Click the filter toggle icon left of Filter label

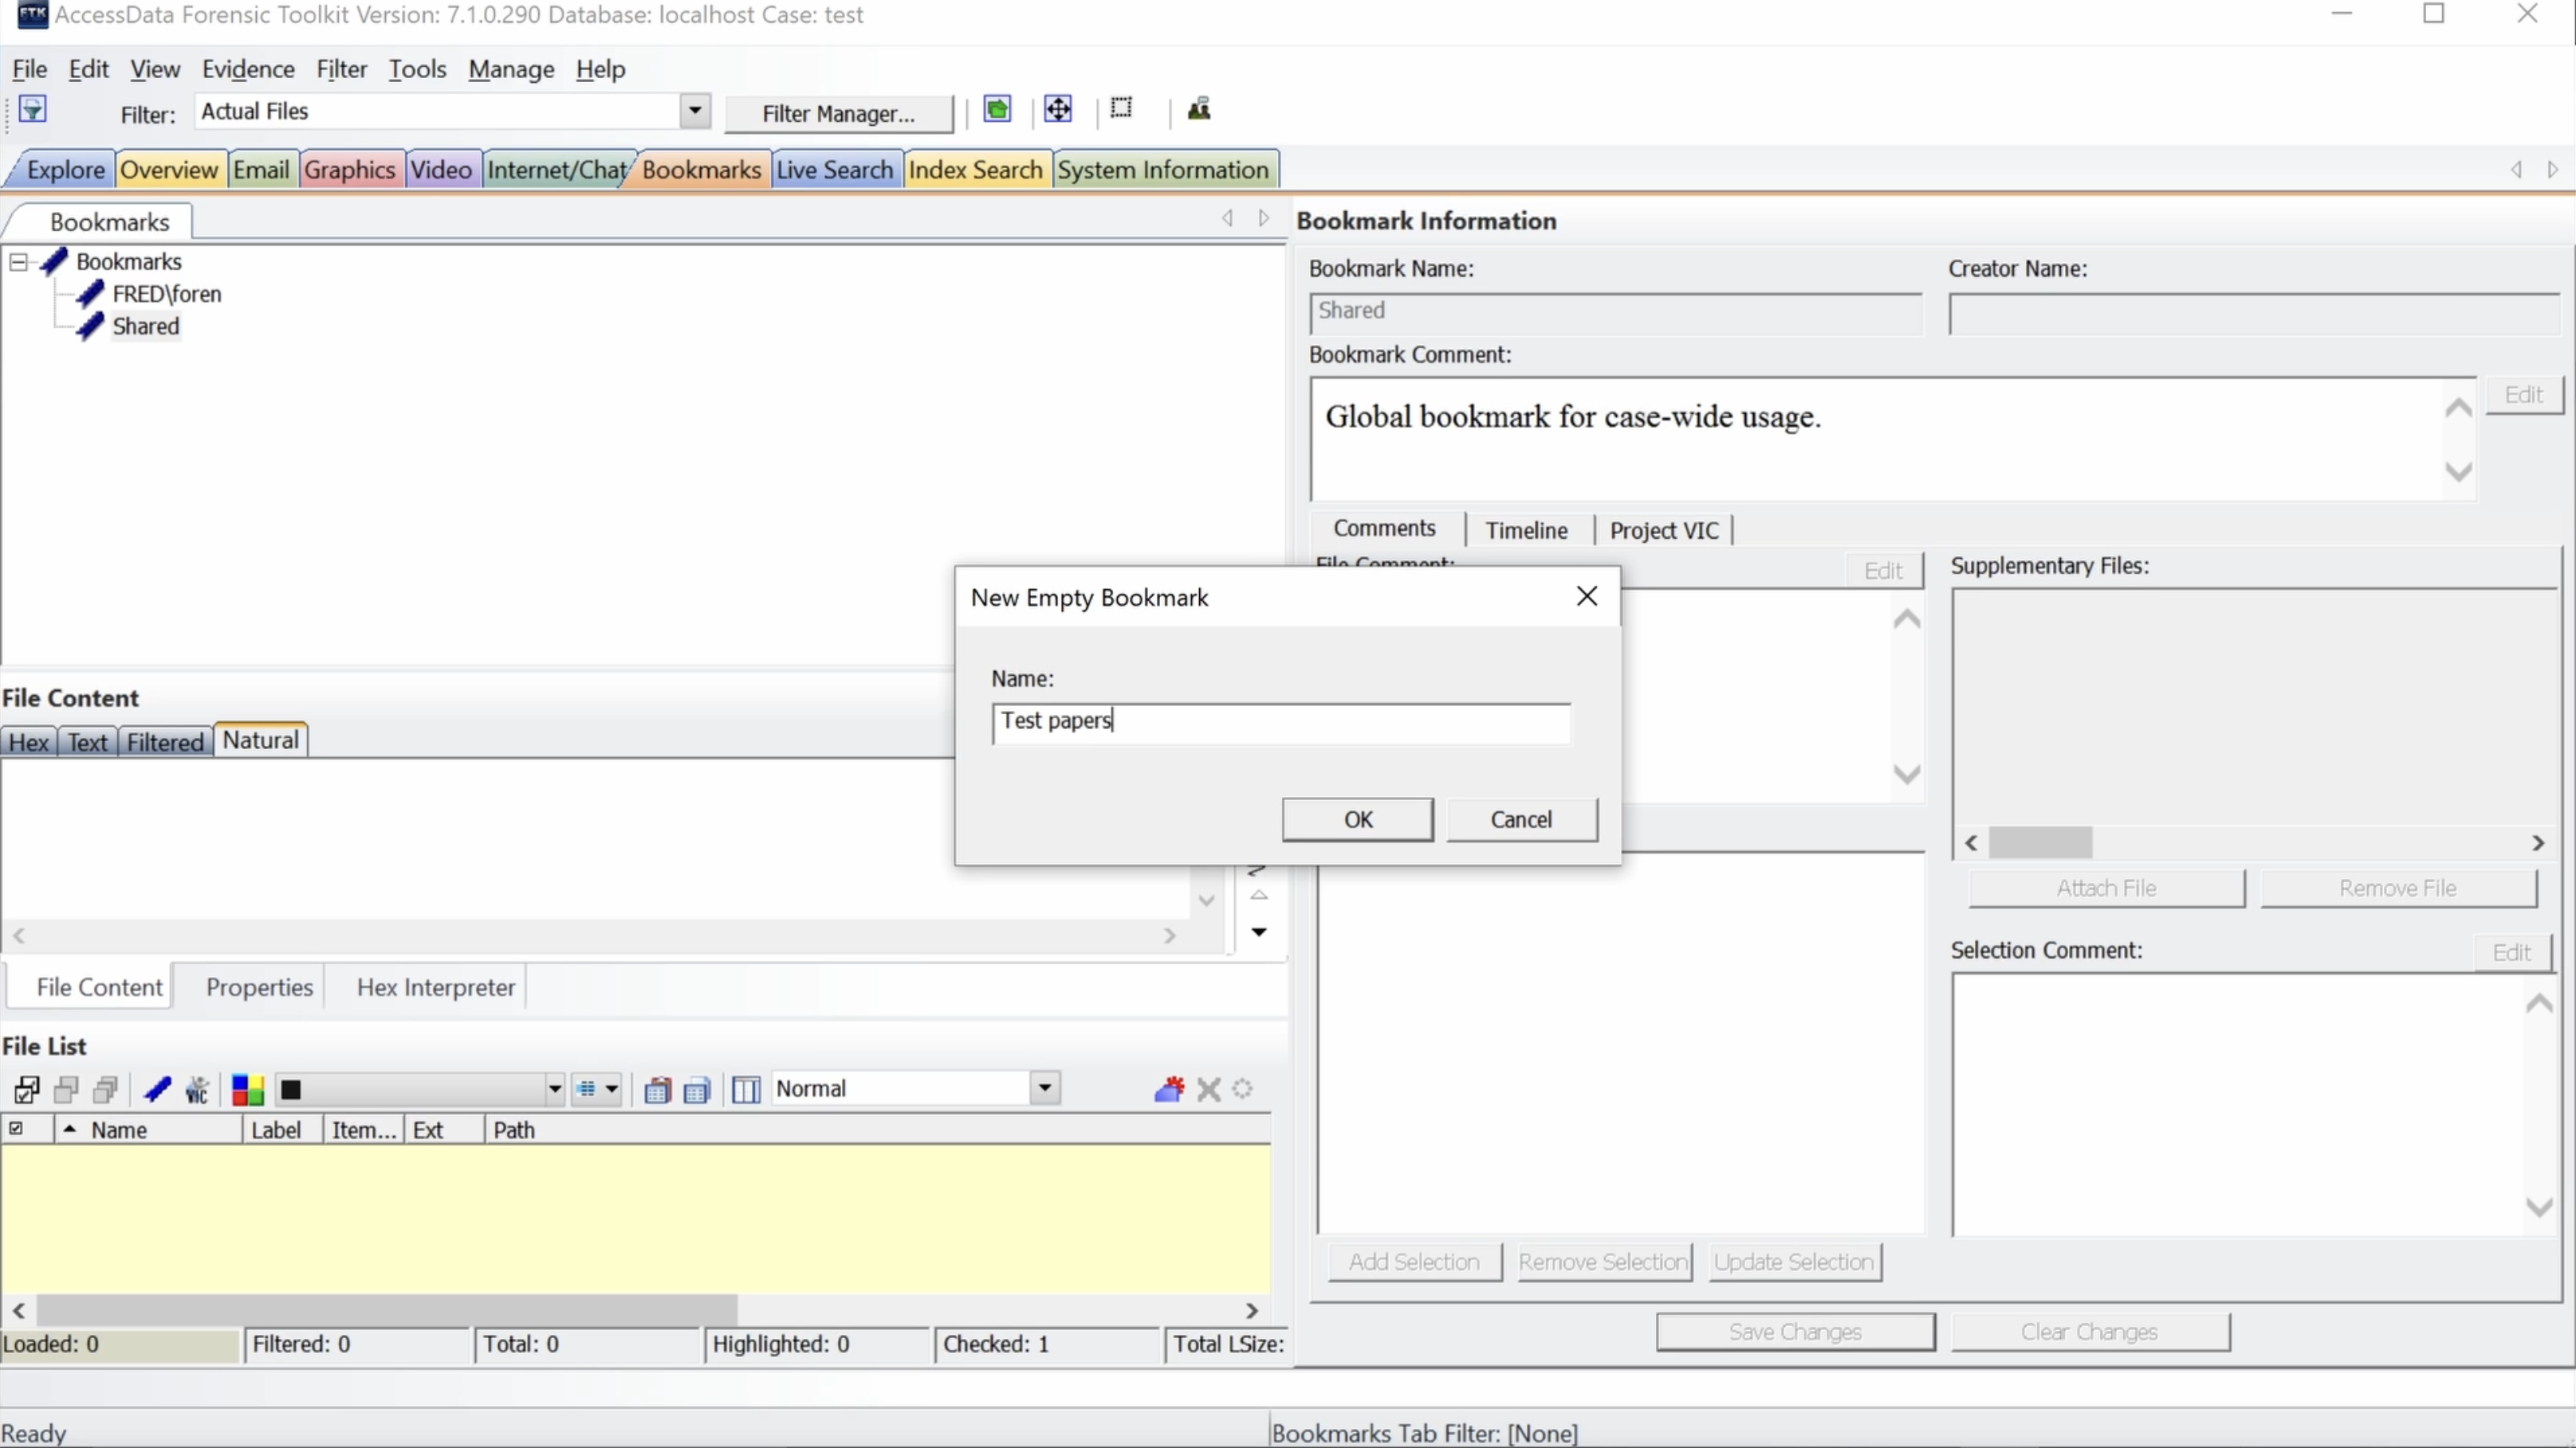(x=33, y=109)
